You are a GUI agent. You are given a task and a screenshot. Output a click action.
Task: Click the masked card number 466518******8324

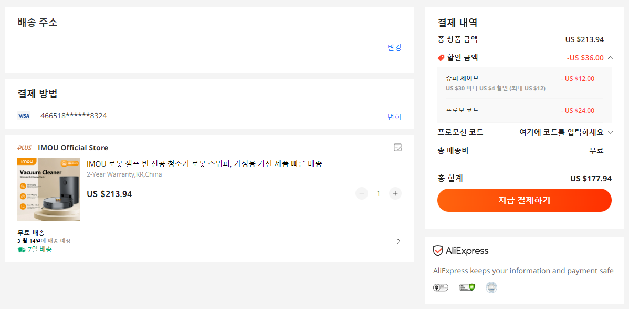click(x=74, y=116)
